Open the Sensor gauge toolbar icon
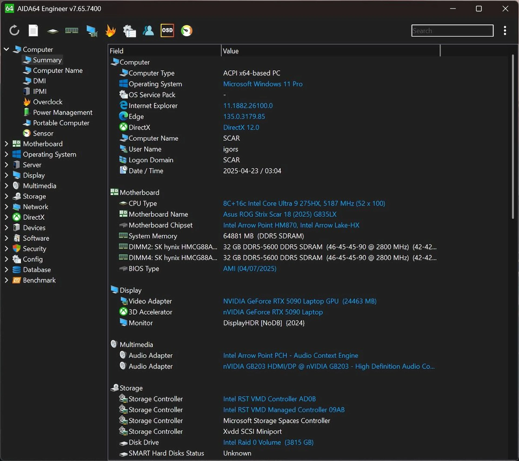Image resolution: width=519 pixels, height=461 pixels. pyautogui.click(x=187, y=30)
